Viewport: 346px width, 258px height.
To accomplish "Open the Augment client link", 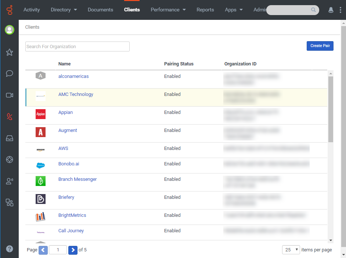I will 68,130.
